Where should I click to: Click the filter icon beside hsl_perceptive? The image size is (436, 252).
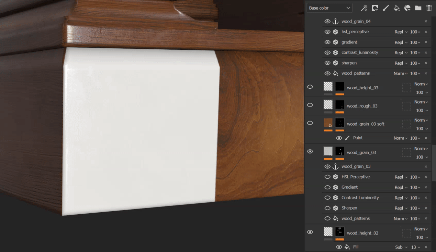click(335, 32)
